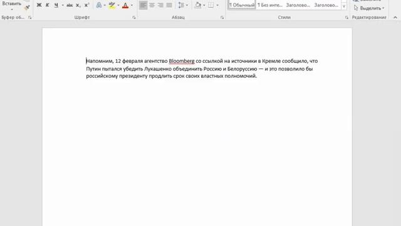This screenshot has width=401, height=226.
Task: Open shading color dropdown arrow
Action: pos(204,5)
